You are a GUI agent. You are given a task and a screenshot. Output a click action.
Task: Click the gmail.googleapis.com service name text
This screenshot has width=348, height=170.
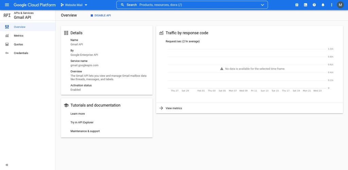(x=84, y=65)
